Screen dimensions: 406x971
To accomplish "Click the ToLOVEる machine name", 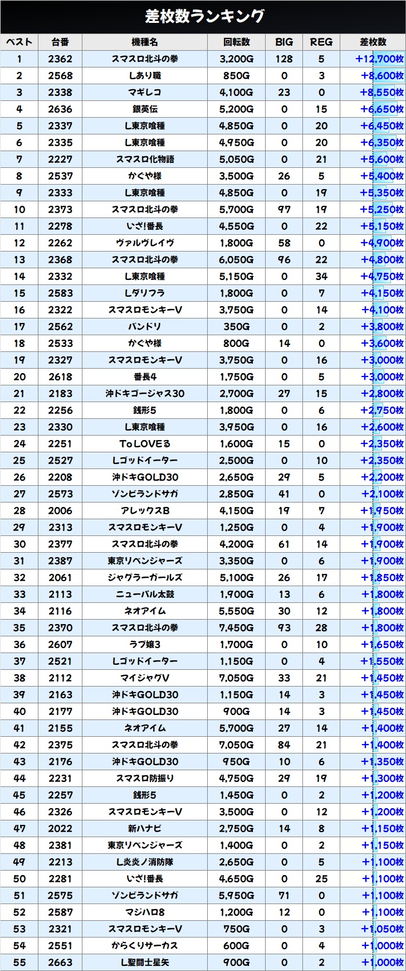I will point(145,444).
